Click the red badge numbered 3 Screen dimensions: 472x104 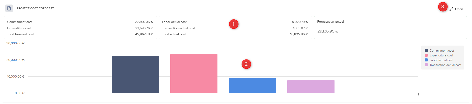442,7
